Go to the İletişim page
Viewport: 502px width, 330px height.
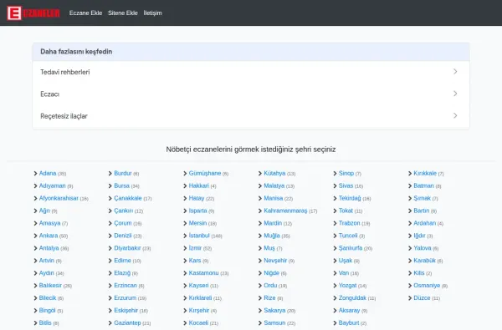(152, 13)
